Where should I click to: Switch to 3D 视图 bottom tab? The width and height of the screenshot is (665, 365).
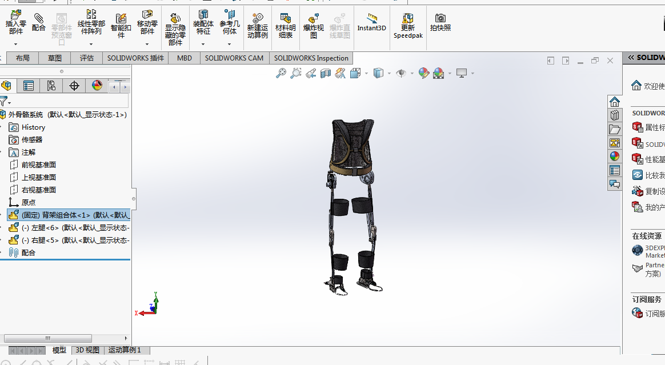(x=87, y=350)
